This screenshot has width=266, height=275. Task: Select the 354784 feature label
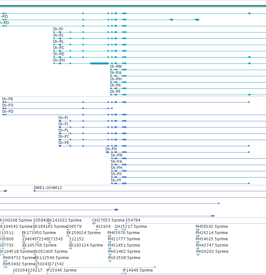[133, 220]
